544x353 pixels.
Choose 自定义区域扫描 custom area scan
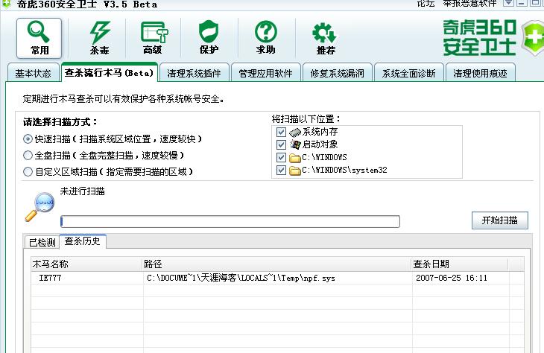pyautogui.click(x=28, y=171)
